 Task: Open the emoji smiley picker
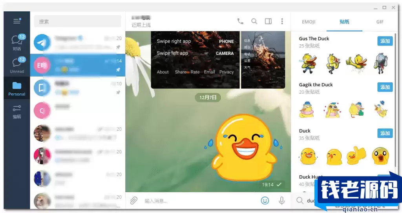pos(265,200)
